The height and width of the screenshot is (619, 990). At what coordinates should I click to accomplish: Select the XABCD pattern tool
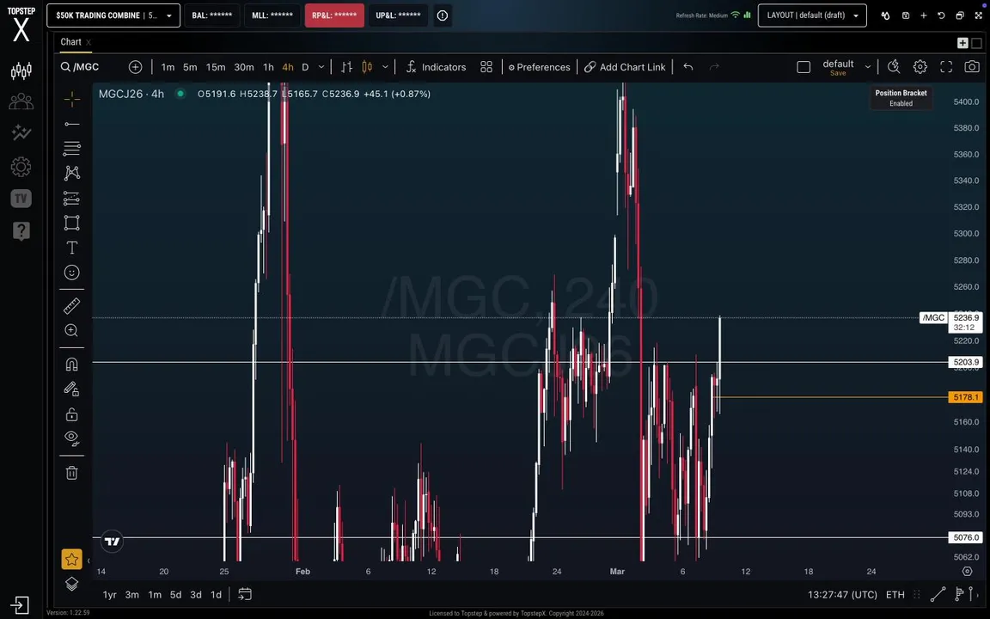pos(72,173)
